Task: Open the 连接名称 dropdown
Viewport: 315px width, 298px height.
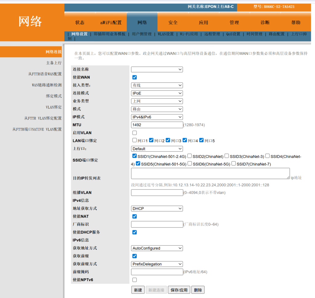Action: coord(157,70)
